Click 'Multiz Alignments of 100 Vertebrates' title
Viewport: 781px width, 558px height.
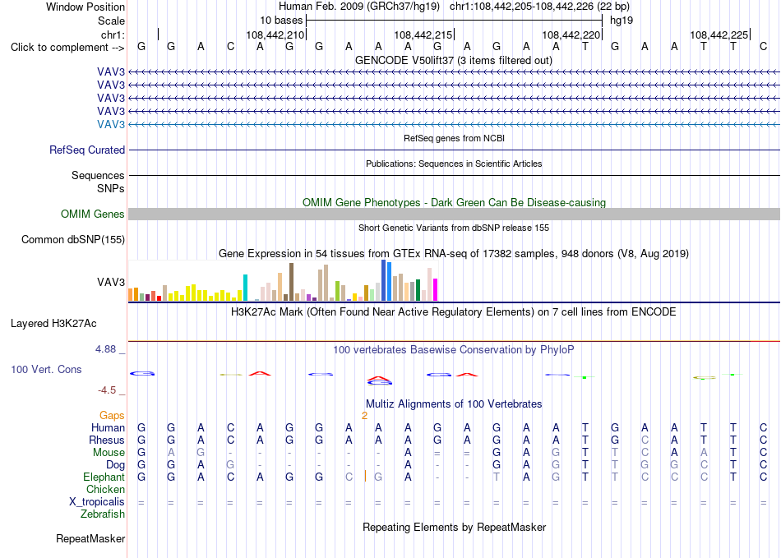[454, 404]
